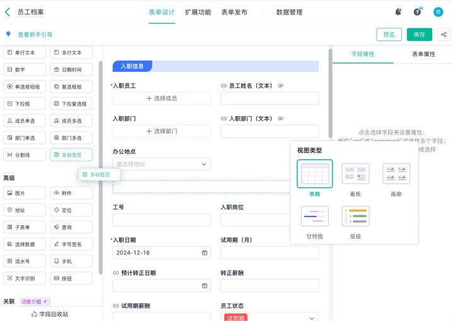Pick the 甘特图 view type icon

tap(314, 216)
